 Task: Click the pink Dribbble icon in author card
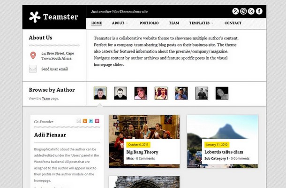click(97, 121)
